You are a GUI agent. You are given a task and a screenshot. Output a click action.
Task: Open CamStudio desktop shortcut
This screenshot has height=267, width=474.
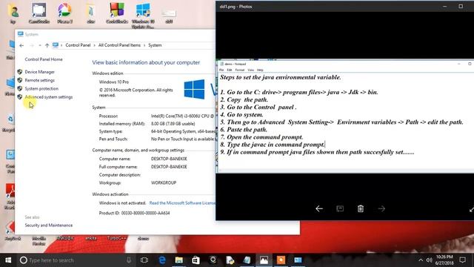click(39, 13)
